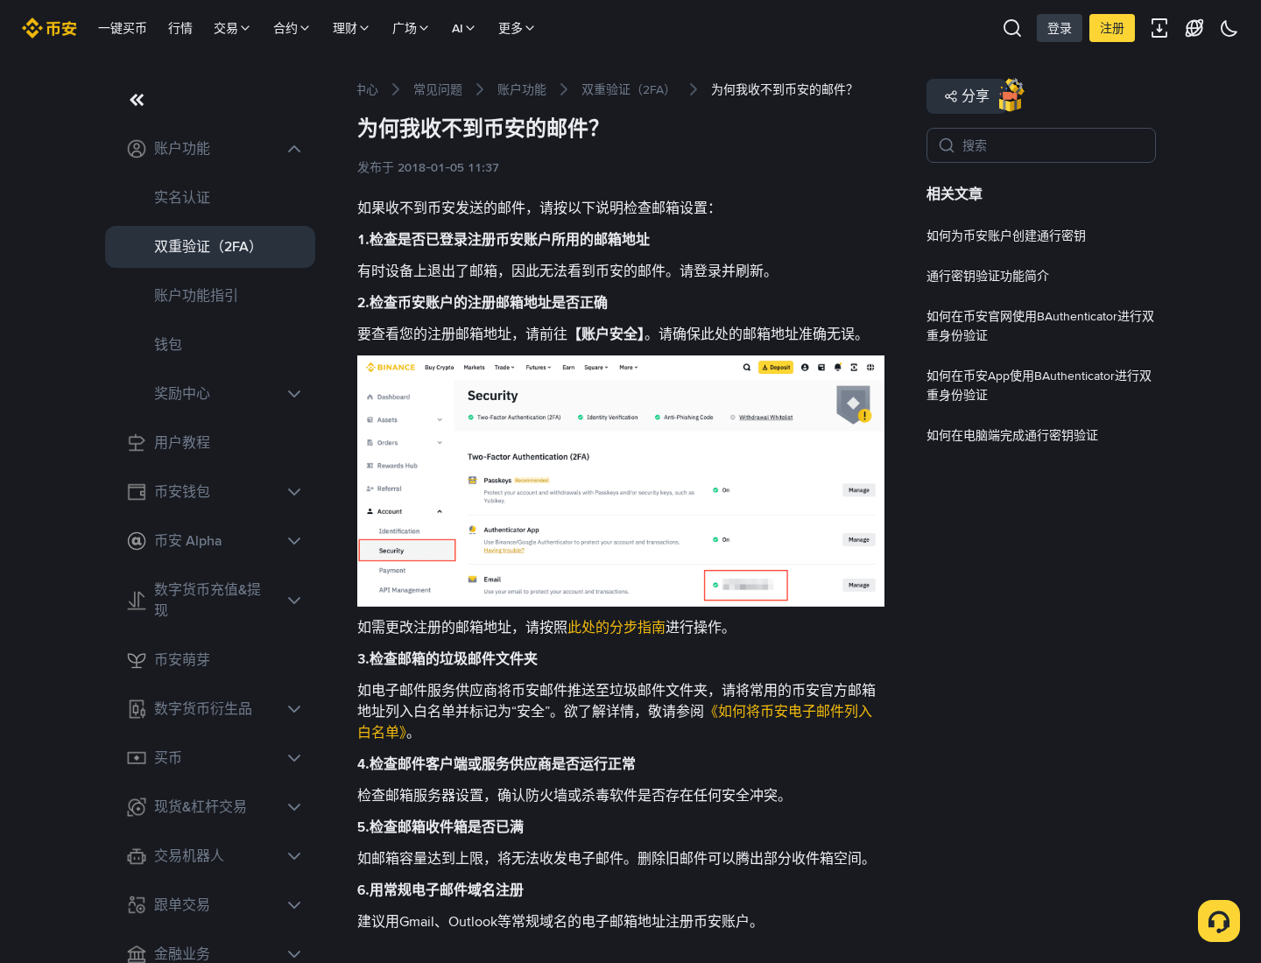Open 钱包 in the sidebar
This screenshot has height=963, width=1261.
(x=210, y=345)
